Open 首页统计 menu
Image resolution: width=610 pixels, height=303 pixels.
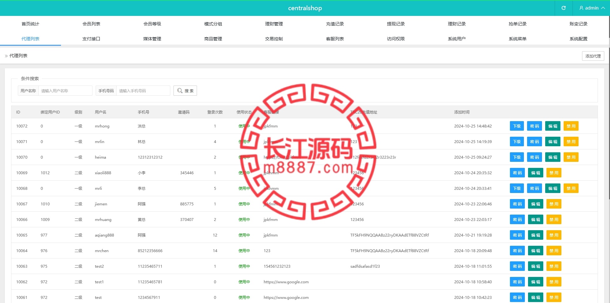[x=30, y=24]
